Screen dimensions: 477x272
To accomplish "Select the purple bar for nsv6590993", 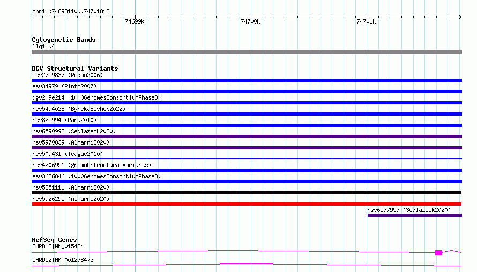I will coord(247,137).
